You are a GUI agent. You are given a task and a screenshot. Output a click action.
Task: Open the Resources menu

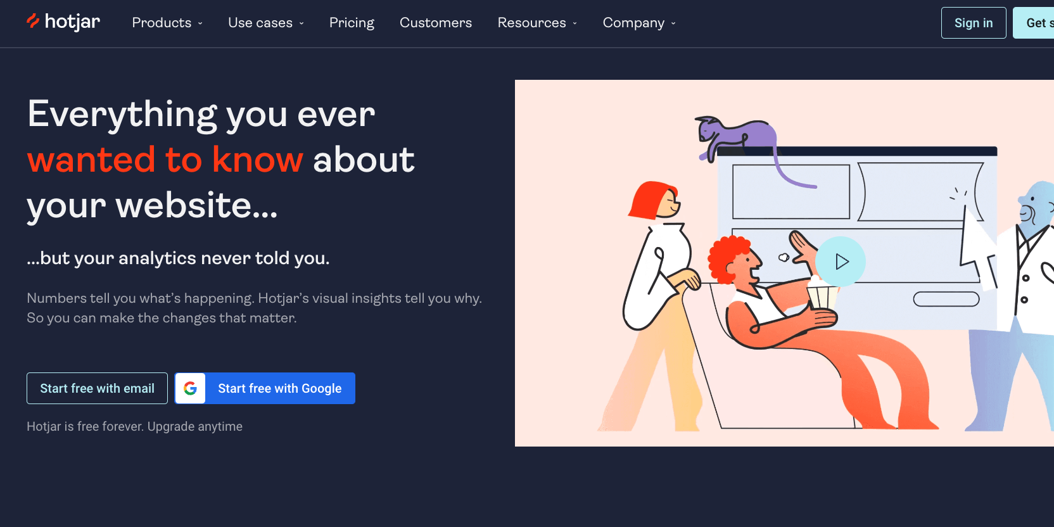(531, 23)
